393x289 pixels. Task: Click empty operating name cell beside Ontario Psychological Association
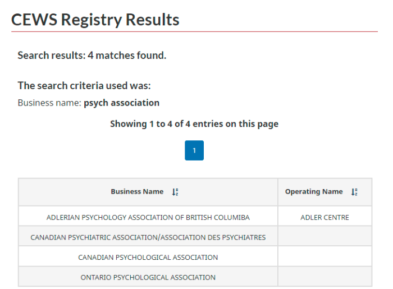click(325, 276)
